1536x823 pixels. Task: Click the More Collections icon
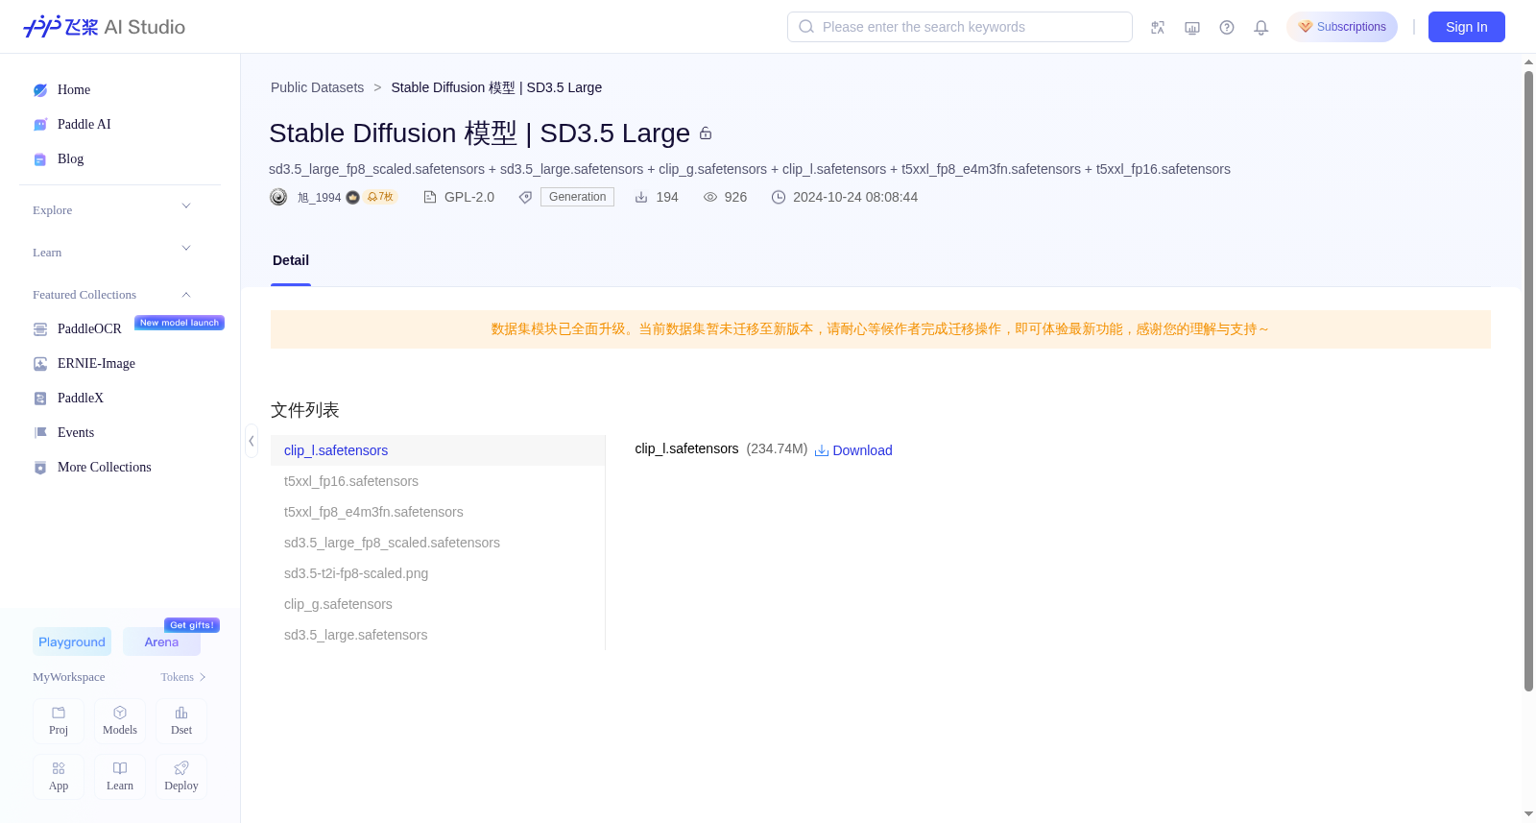[x=40, y=468]
